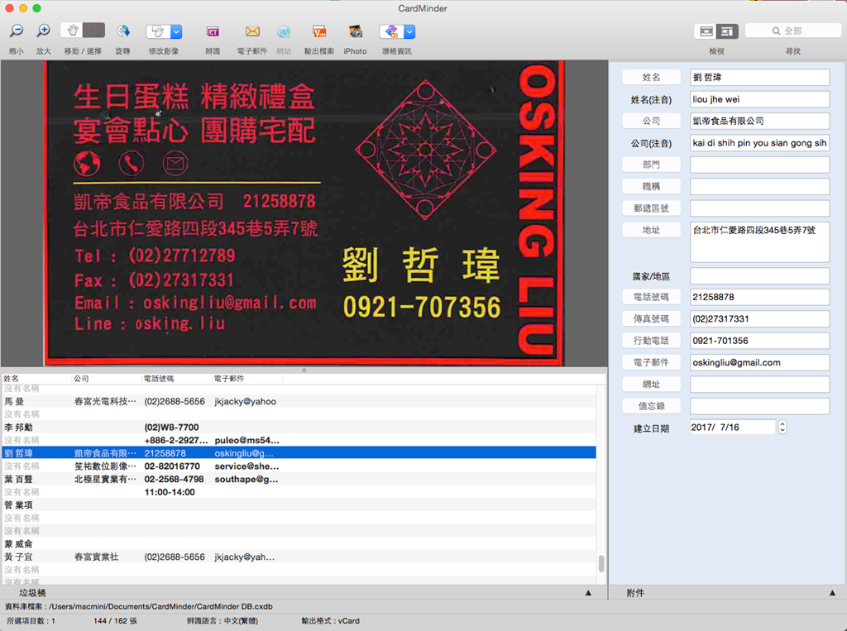Run card recognition with the 辨識 icon
847x631 pixels.
(x=213, y=31)
